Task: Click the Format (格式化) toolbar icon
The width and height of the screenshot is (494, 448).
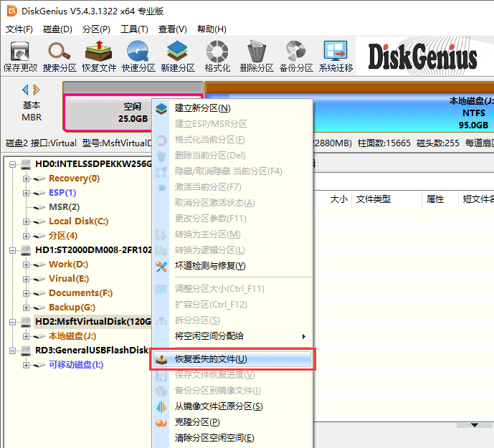Action: coord(217,57)
